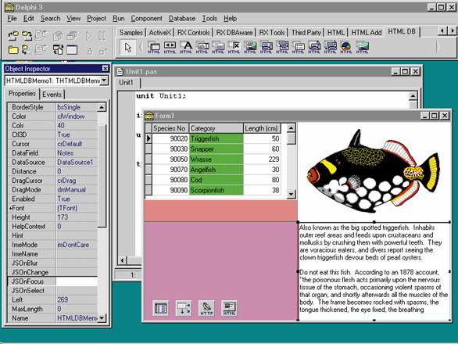Open the Events tab in Object Inspector
458x344 pixels.
point(52,95)
